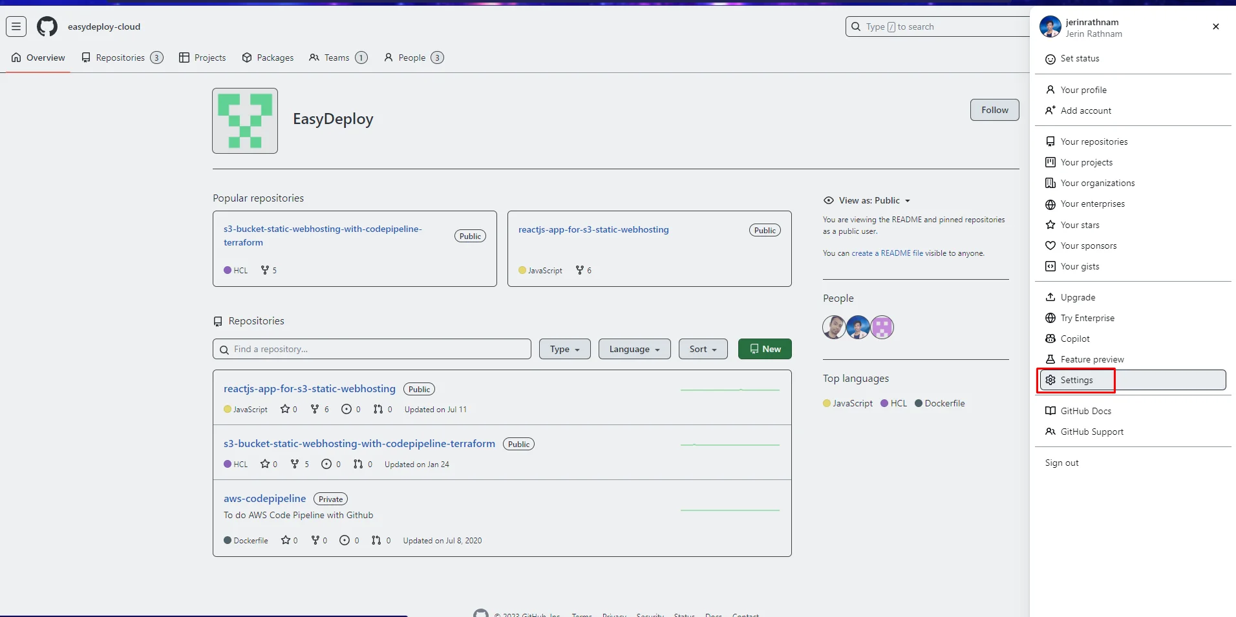The height and width of the screenshot is (617, 1236).
Task: Open the popular card reactjs-app-for-s3-static-webhosting link
Action: tap(593, 229)
